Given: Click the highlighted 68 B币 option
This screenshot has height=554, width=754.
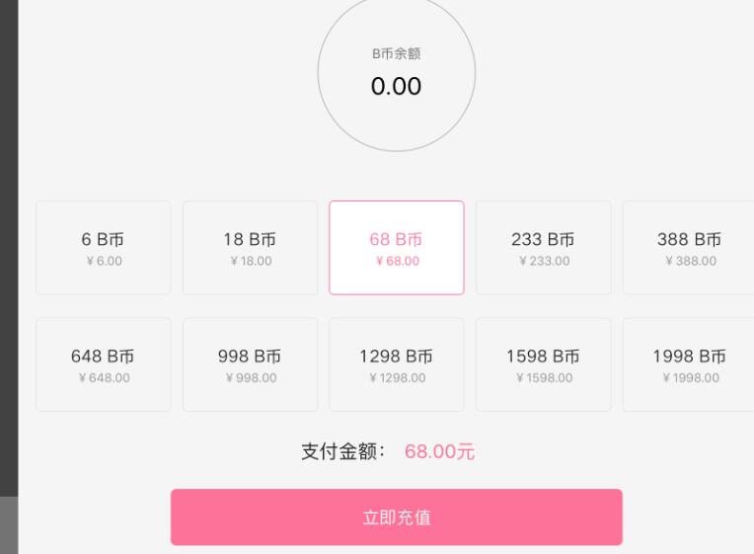Looking at the screenshot, I should tap(396, 248).
